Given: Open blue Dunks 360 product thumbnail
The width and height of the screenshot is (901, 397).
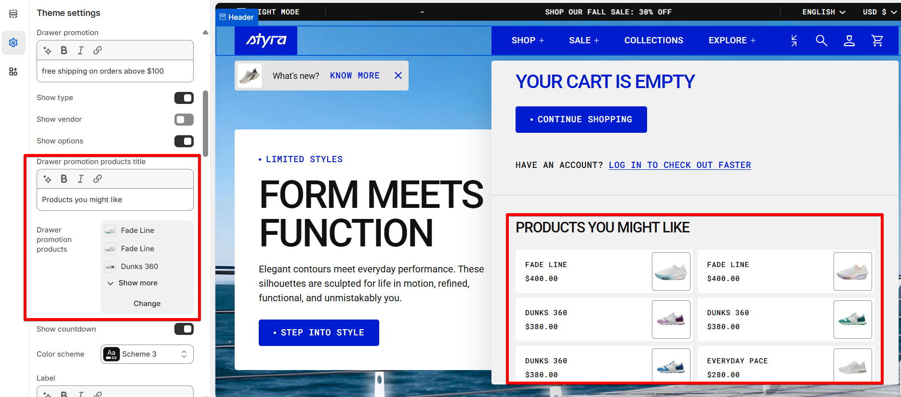Looking at the screenshot, I should click(671, 366).
